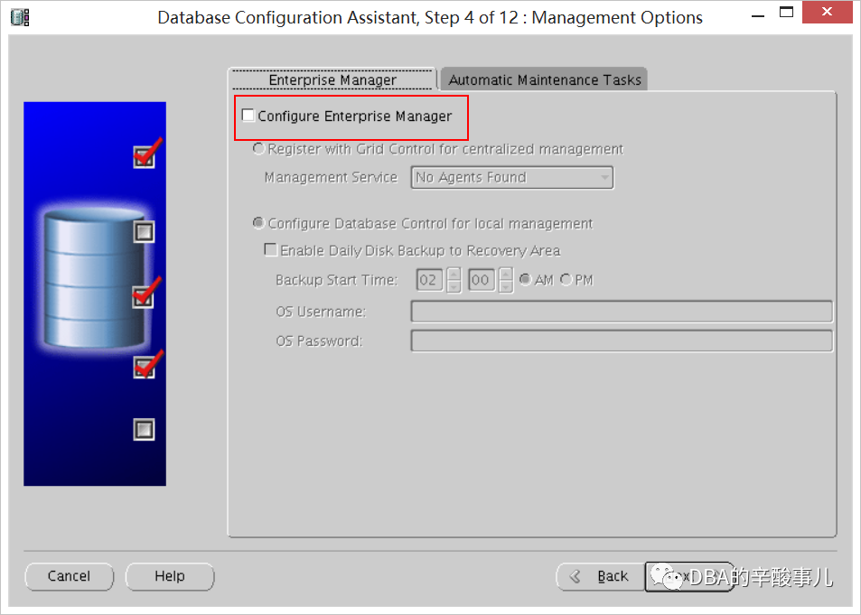Switch to the Enterprise Manager tab
The height and width of the screenshot is (615, 861).
(332, 79)
